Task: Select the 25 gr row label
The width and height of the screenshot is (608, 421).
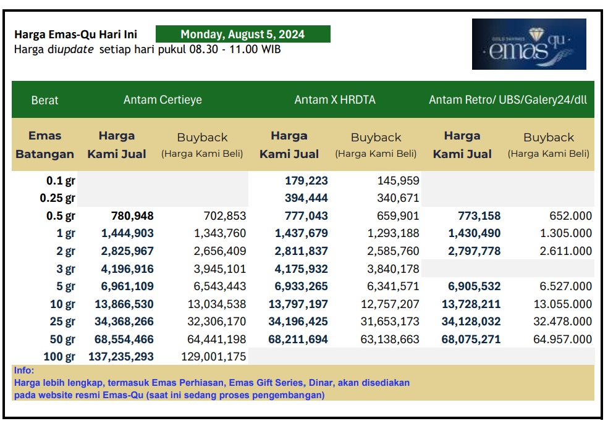Action: (x=63, y=322)
